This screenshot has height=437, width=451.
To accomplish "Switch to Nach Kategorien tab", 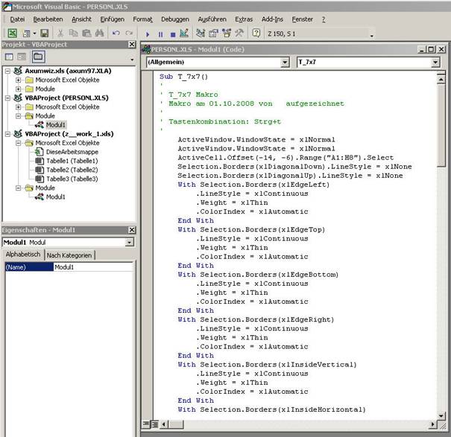I will tap(69, 255).
